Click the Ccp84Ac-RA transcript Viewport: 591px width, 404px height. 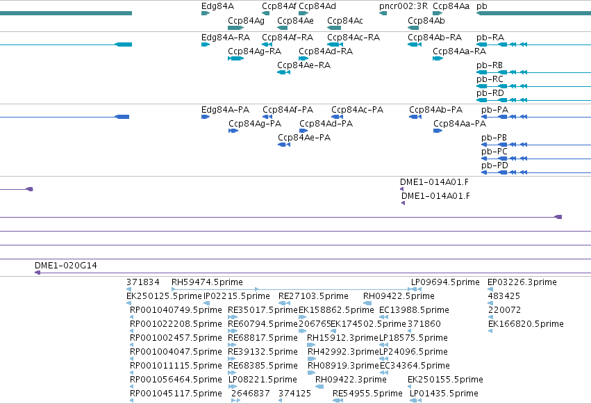pyautogui.click(x=335, y=45)
